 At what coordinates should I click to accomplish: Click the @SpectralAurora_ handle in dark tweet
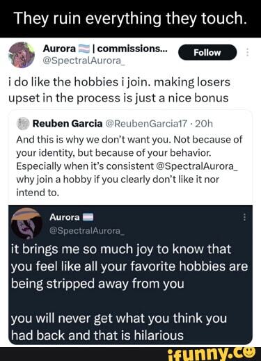tap(87, 231)
